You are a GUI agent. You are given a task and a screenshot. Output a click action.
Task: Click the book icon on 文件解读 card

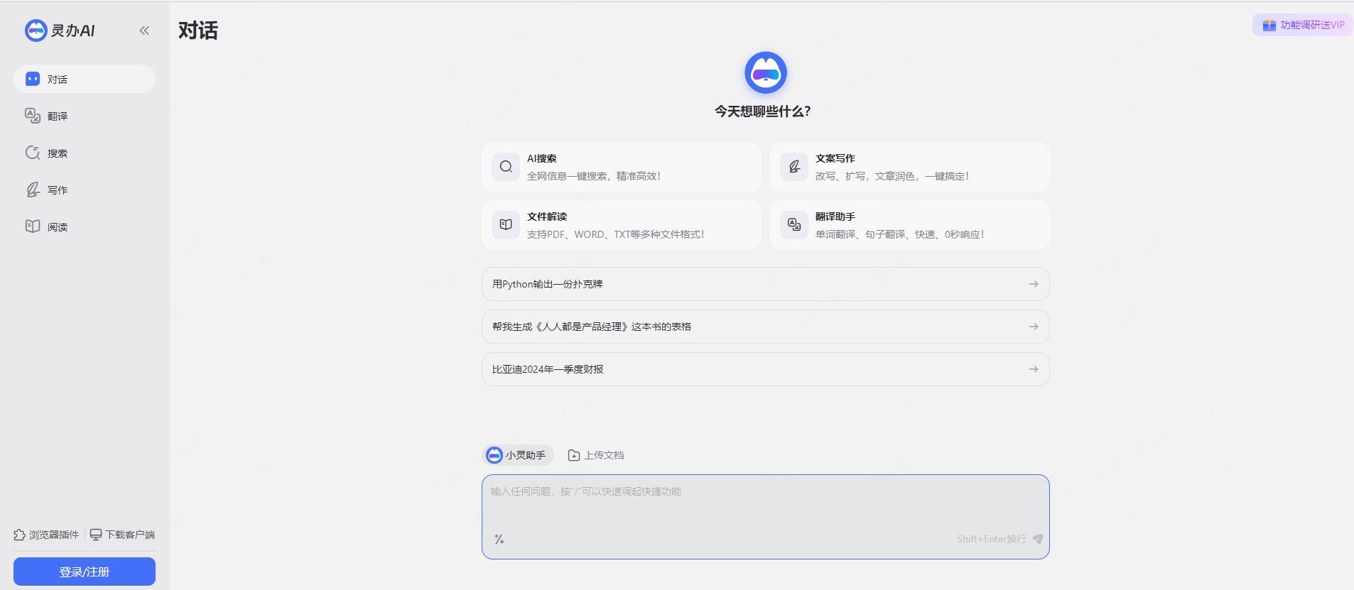click(x=506, y=225)
